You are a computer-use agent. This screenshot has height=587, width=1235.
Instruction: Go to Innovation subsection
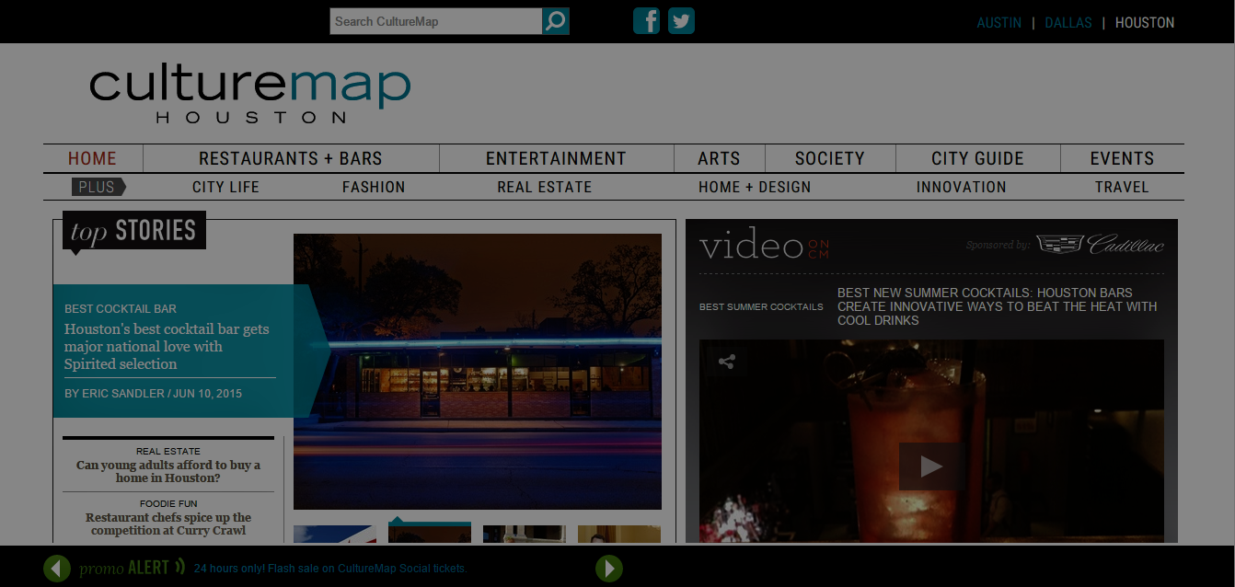(x=962, y=187)
